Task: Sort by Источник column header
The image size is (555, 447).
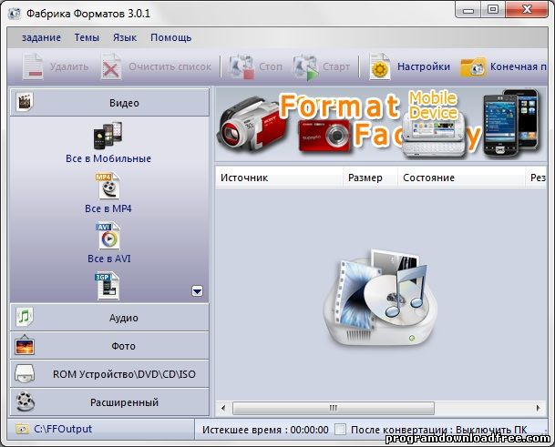Action: [279, 178]
